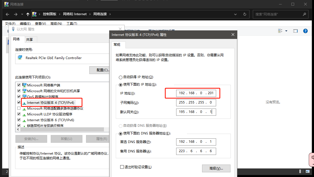Expand the address bar history dropdown
The width and height of the screenshot is (314, 177).
tap(235, 14)
